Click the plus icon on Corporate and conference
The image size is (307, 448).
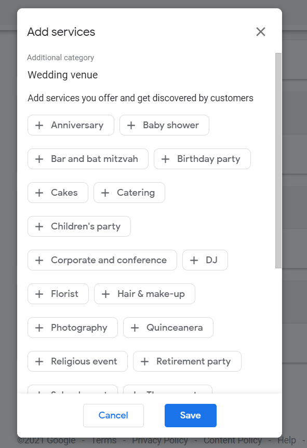coord(39,260)
